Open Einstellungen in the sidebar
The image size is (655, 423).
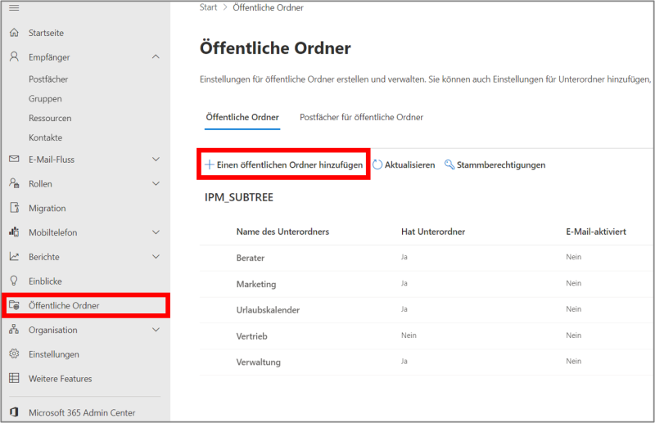coord(54,354)
